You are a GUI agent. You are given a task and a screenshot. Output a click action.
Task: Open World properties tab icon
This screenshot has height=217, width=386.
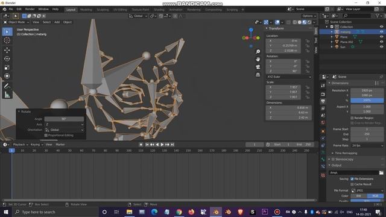click(323, 122)
